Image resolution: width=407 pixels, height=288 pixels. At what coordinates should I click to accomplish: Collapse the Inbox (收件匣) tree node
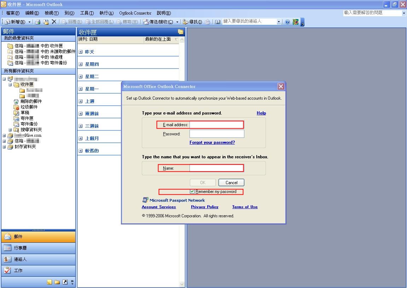[10, 84]
